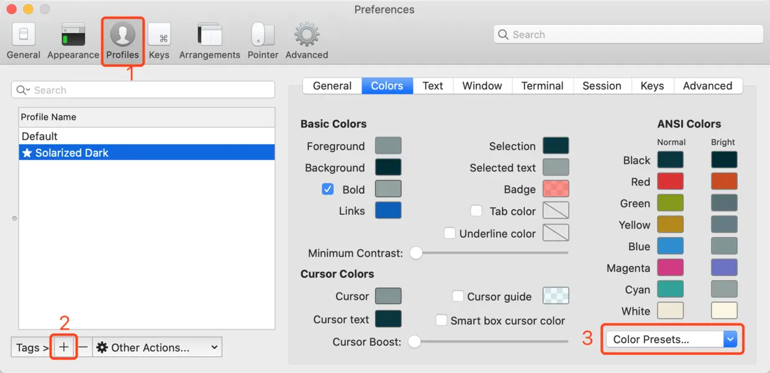Open the Badge color swatch
Screen dimensions: 770x373
point(556,189)
